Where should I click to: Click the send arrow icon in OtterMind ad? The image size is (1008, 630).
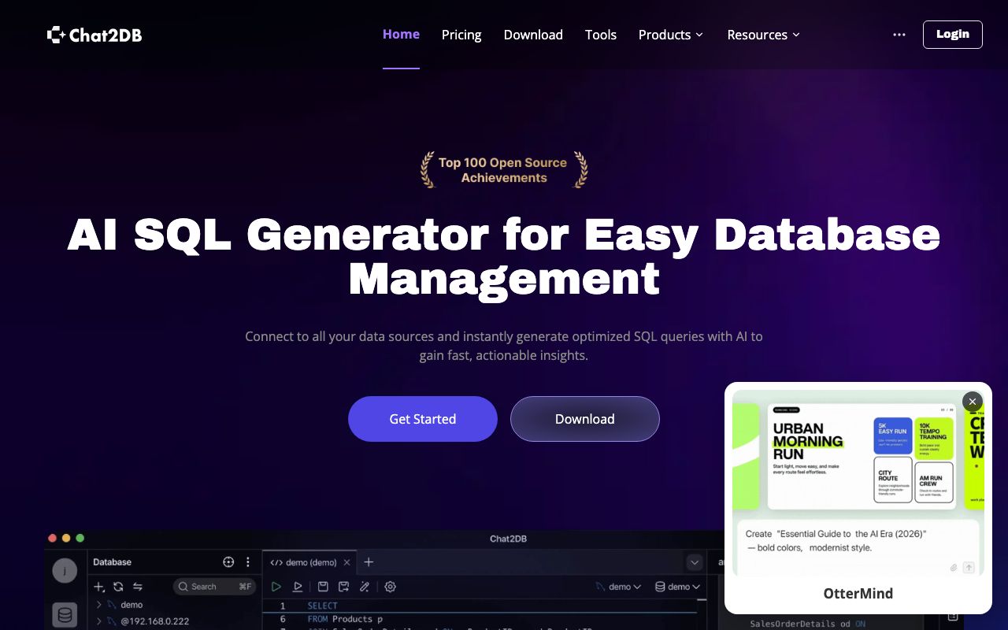(969, 567)
